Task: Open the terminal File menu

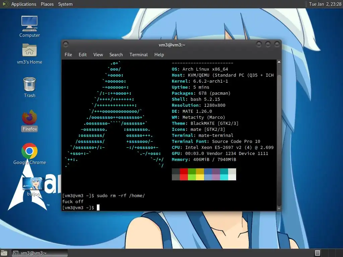Action: [68, 55]
